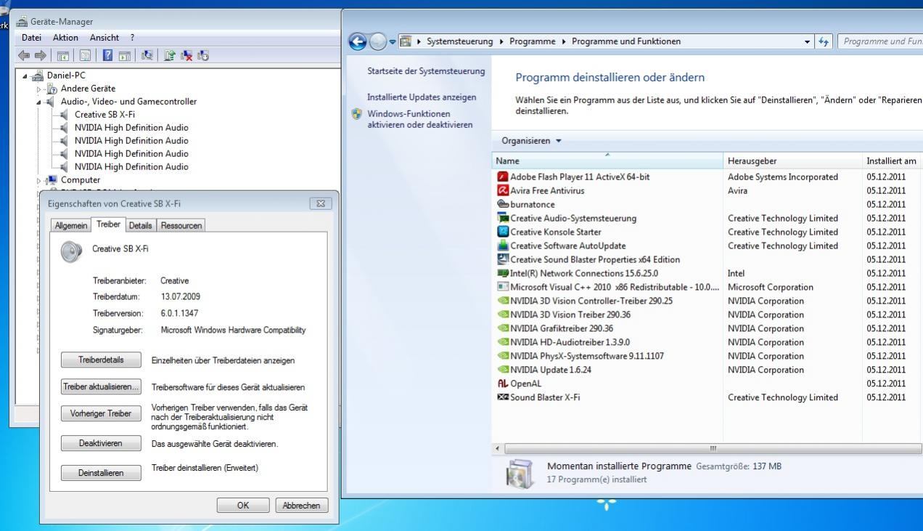
Task: Open the Ansicht menu
Action: [x=104, y=37]
